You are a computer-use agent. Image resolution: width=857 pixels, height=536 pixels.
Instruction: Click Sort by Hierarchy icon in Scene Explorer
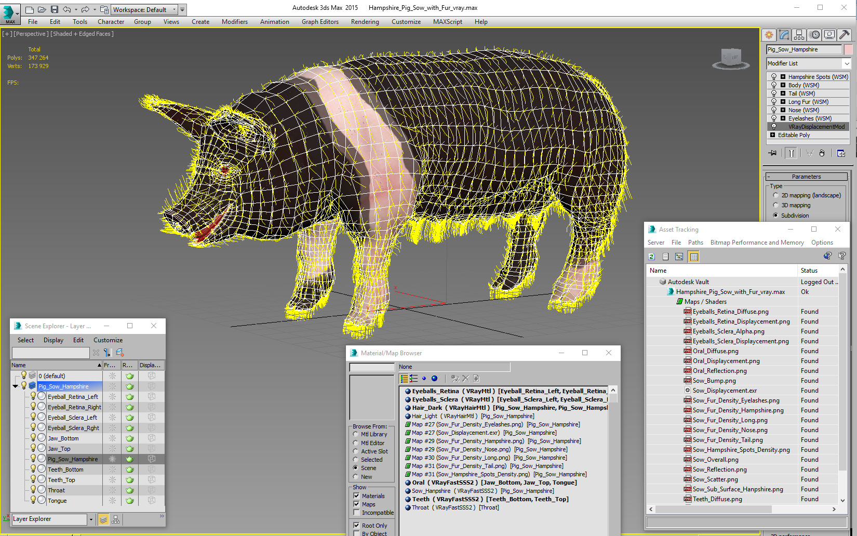(x=115, y=519)
